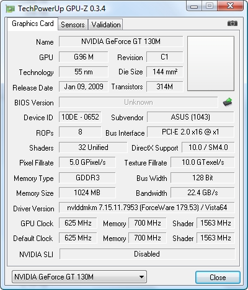This screenshot has width=248, height=290.
Task: Click the Default Clock field 625 MHz
Action: point(78,238)
